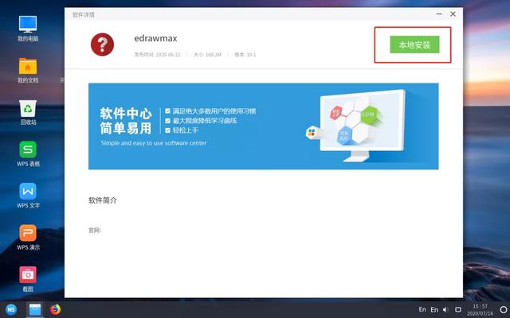The width and height of the screenshot is (510, 318).
Task: Click the 大小 169.2M size text
Action: point(207,55)
